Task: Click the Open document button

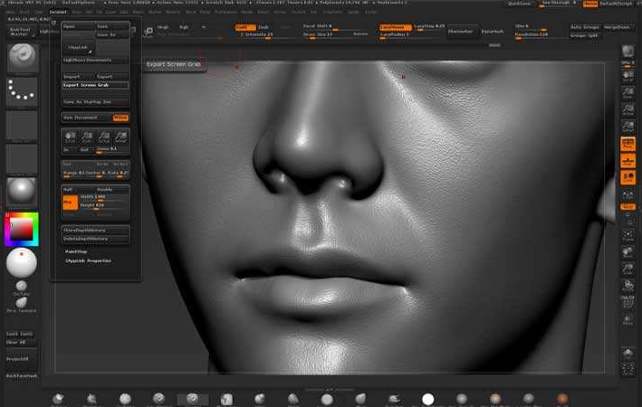Action: 78,26
